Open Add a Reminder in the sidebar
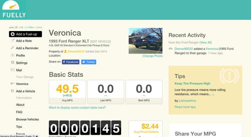 [27, 48]
